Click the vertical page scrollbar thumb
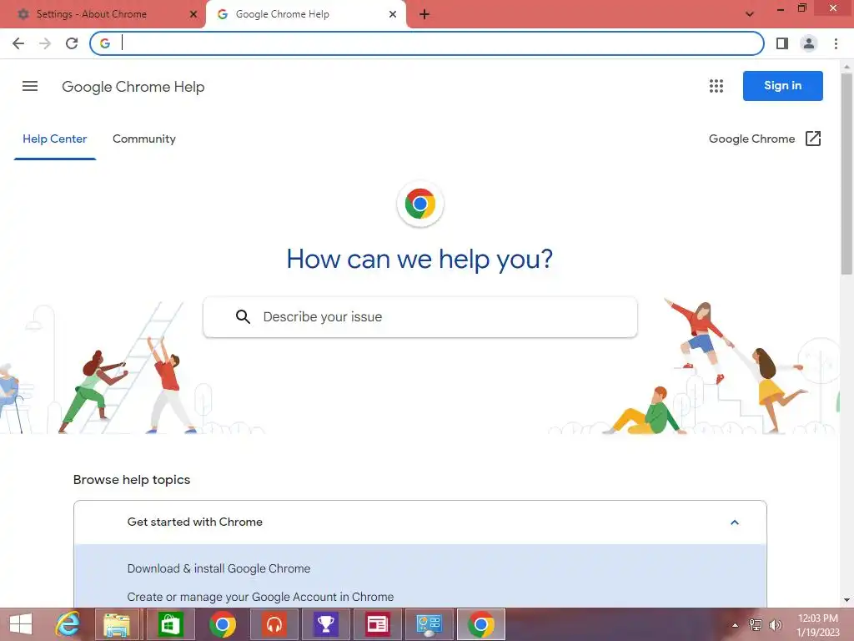854x641 pixels. pos(846,172)
